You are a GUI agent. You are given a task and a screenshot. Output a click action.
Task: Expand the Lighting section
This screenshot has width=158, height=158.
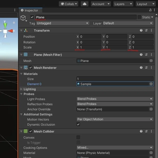click(x=21, y=89)
